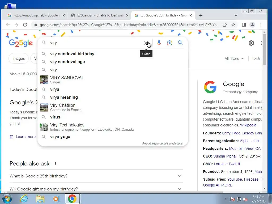
Task: Choose suggestion 'viry sandoval birthday'
Action: point(113,54)
